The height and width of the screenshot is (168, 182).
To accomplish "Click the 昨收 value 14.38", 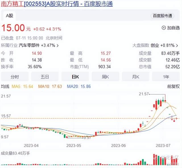I will (37, 60).
